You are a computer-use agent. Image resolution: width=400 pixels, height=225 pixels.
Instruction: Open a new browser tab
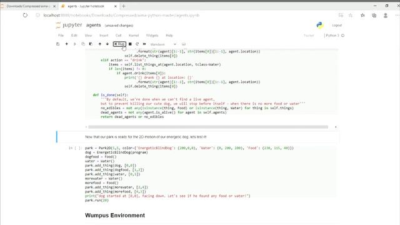pos(124,6)
